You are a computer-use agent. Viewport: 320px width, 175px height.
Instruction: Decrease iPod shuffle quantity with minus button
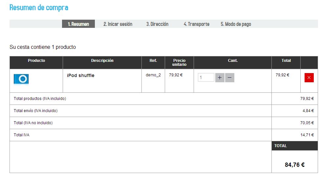(230, 78)
